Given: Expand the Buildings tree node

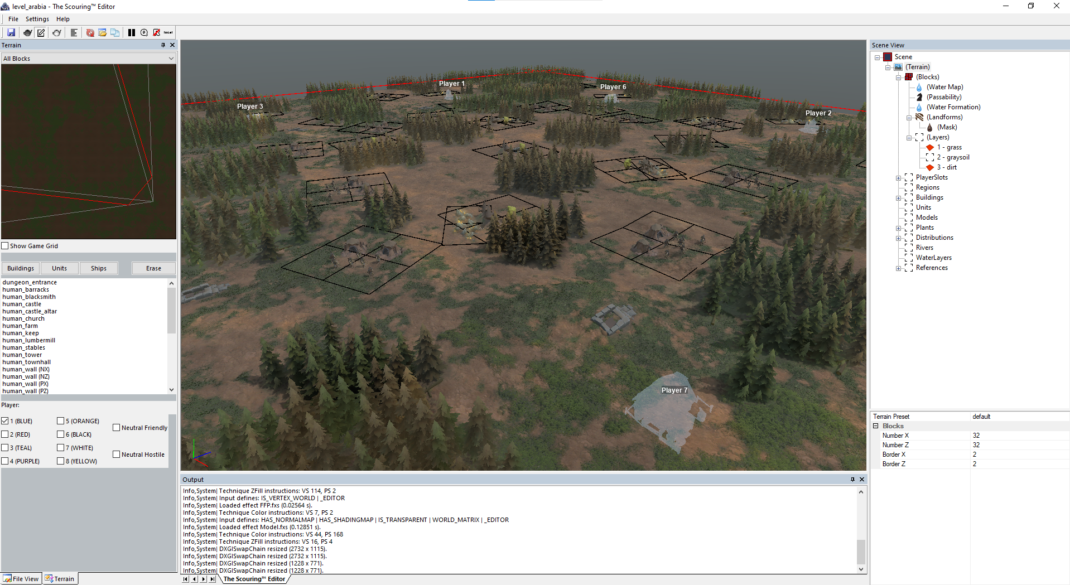Looking at the screenshot, I should pos(899,198).
